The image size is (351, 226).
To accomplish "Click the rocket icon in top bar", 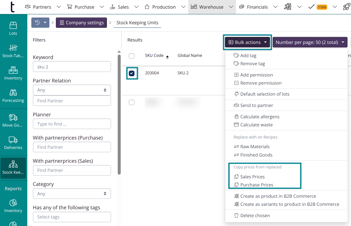I will [347, 7].
